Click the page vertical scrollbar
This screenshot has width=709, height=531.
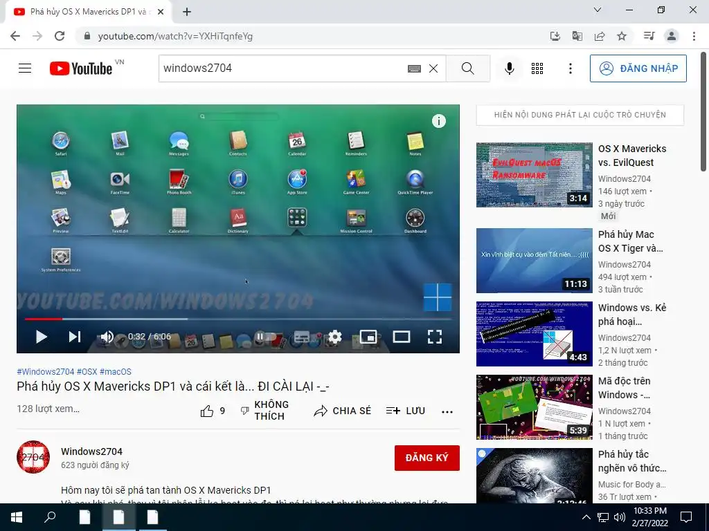click(x=703, y=112)
